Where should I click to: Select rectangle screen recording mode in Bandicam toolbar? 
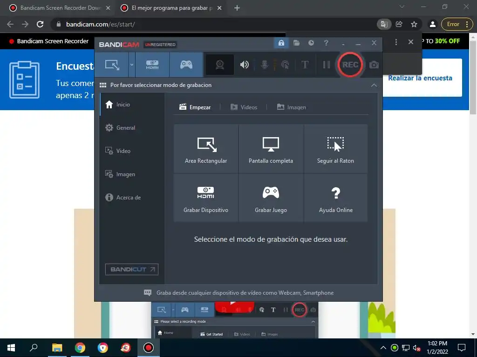pos(112,65)
